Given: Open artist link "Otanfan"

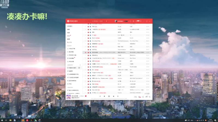Looking at the screenshot, I should tap(120, 78).
